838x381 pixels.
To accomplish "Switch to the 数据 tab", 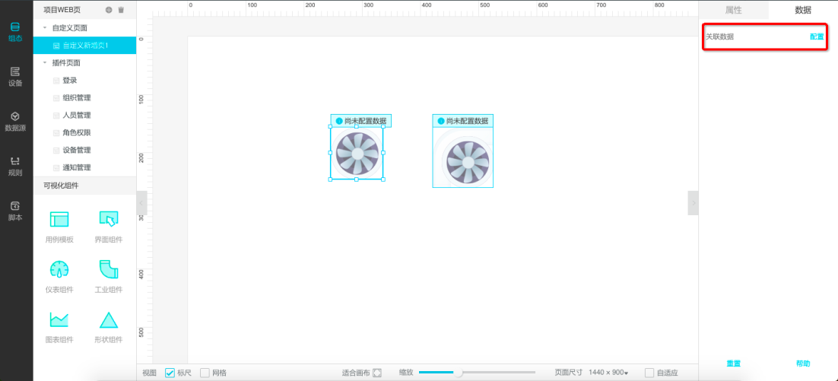I will (x=803, y=10).
